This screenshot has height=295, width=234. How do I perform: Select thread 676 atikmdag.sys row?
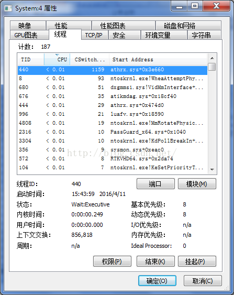[x=113, y=96]
